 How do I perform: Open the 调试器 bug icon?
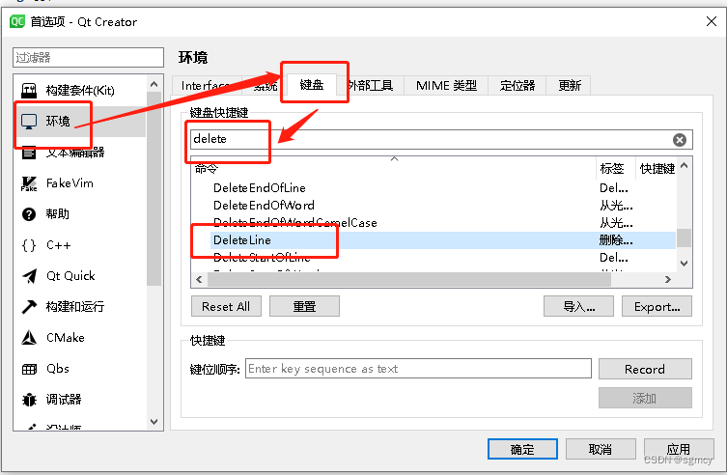coord(29,400)
